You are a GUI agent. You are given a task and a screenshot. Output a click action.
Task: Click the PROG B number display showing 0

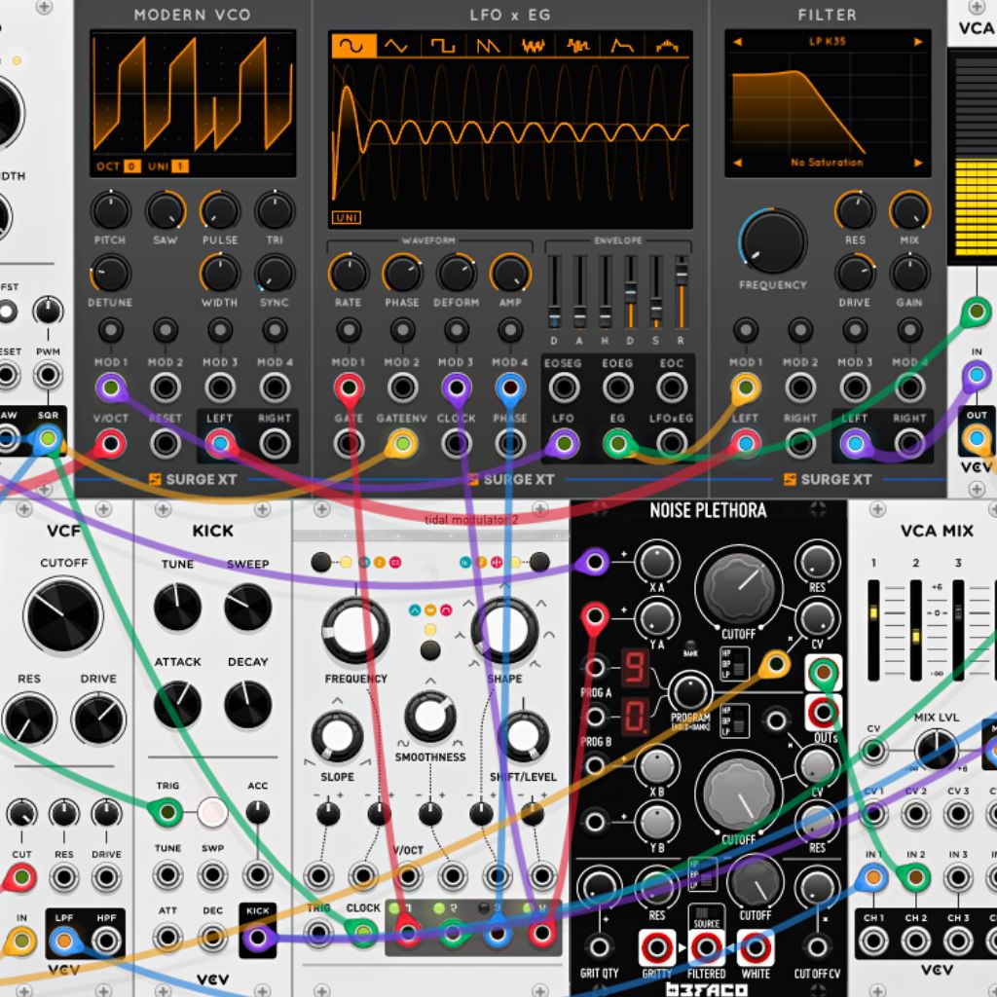pyautogui.click(x=634, y=717)
